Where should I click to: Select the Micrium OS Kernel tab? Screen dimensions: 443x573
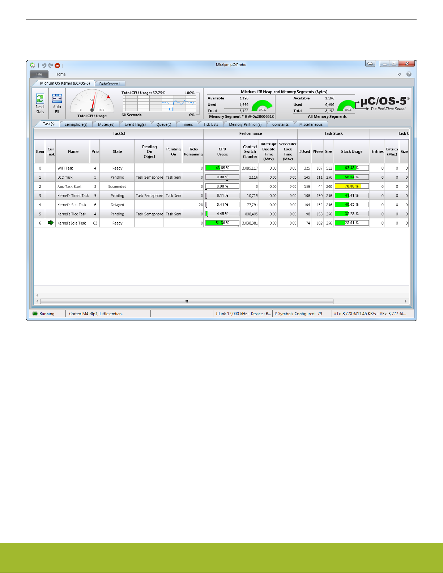click(x=65, y=84)
